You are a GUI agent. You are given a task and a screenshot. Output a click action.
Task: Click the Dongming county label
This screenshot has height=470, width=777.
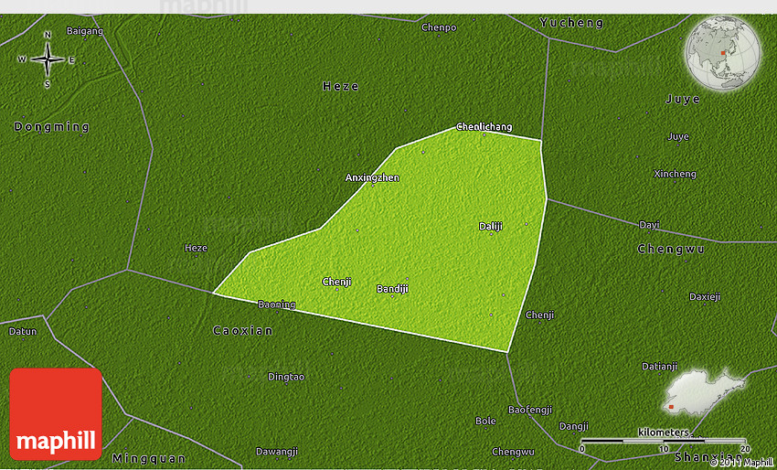coord(52,127)
